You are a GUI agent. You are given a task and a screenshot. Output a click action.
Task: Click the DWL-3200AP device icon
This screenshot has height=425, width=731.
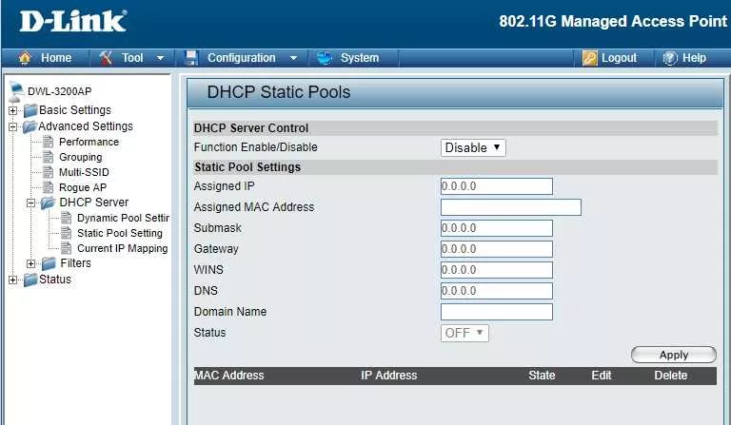pos(16,91)
